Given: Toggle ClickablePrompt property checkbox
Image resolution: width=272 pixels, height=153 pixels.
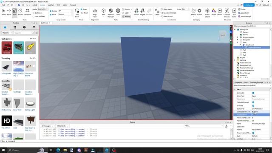Looking at the screenshot, I should pyautogui.click(x=253, y=102).
